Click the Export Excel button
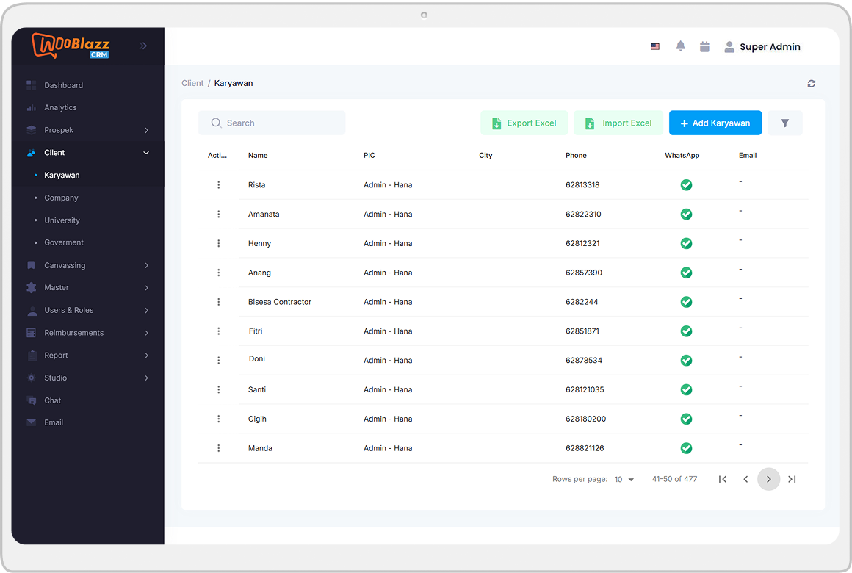 coord(524,123)
